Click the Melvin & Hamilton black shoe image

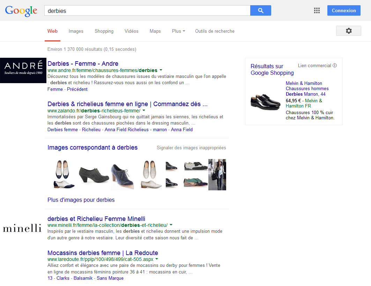(266, 102)
